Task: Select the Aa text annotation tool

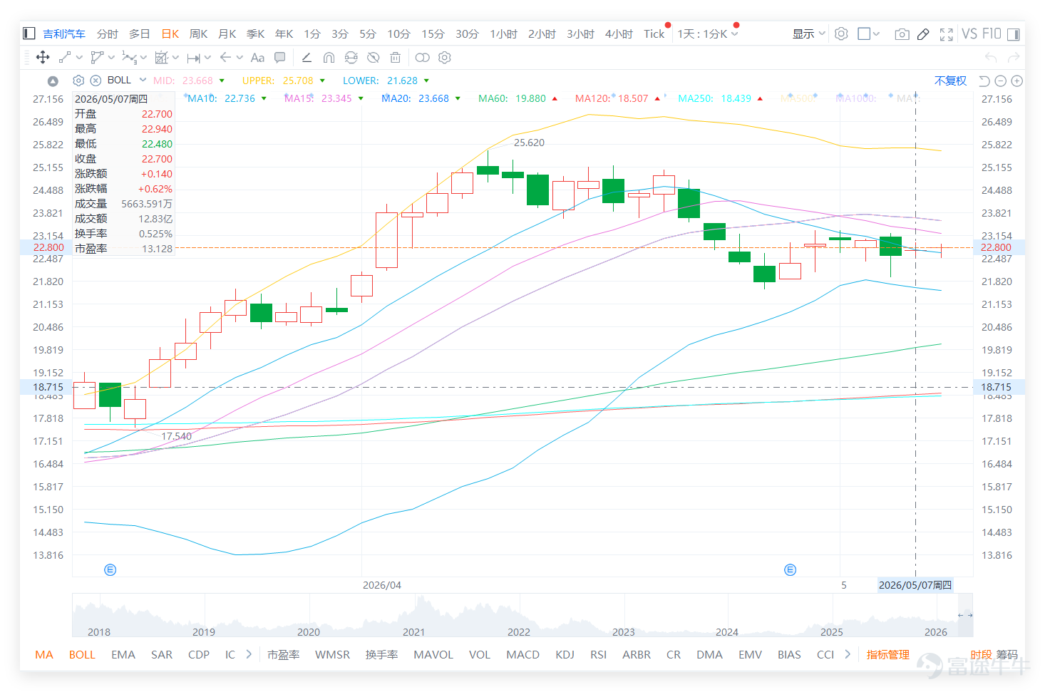Action: [x=257, y=58]
